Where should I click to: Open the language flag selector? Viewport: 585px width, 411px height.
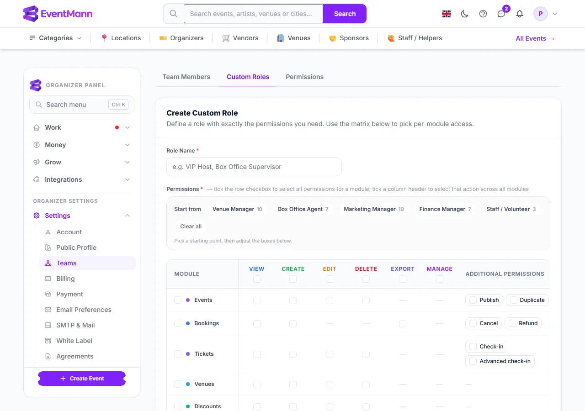tap(447, 14)
